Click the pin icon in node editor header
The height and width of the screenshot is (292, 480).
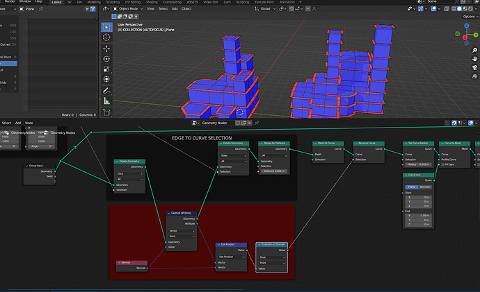pos(257,123)
